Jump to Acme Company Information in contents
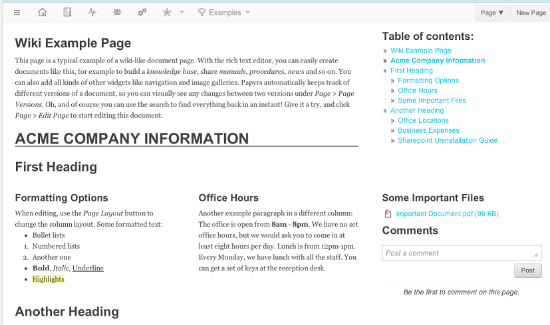Image resolution: width=550 pixels, height=325 pixels. coord(438,60)
